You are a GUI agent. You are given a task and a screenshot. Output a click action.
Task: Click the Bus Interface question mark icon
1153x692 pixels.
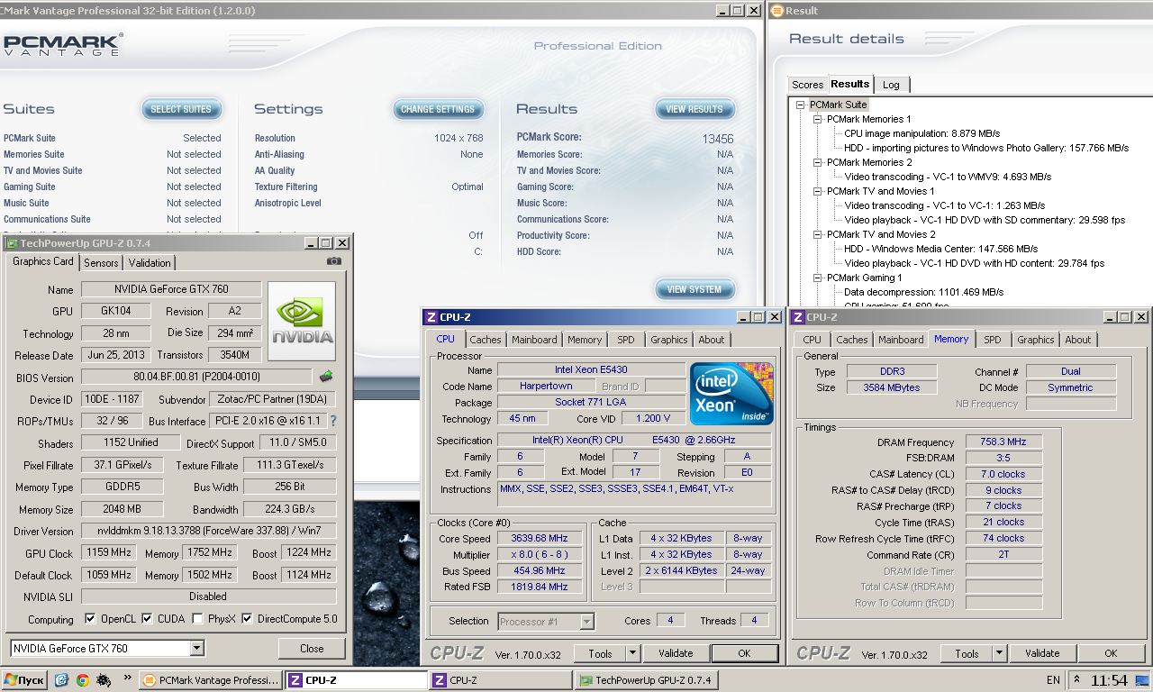(x=333, y=421)
